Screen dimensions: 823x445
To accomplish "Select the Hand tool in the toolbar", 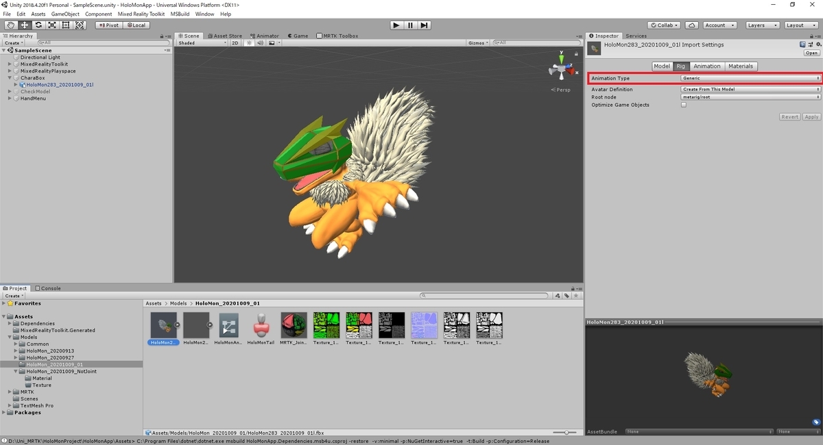I will [11, 25].
